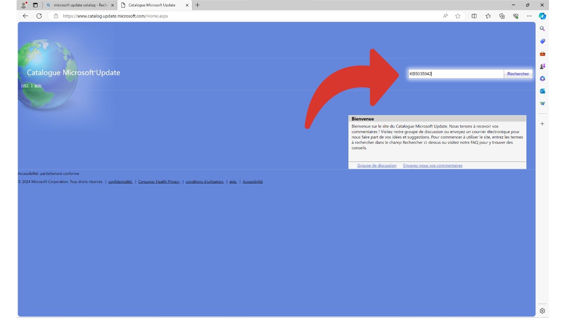The height and width of the screenshot is (318, 566).
Task: Open the Groupe de discussion link
Action: click(x=376, y=165)
